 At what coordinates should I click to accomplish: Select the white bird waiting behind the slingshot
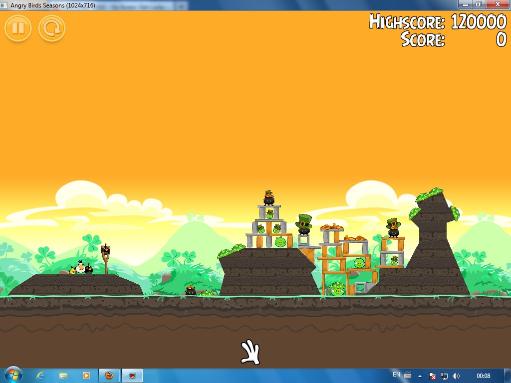(80, 267)
